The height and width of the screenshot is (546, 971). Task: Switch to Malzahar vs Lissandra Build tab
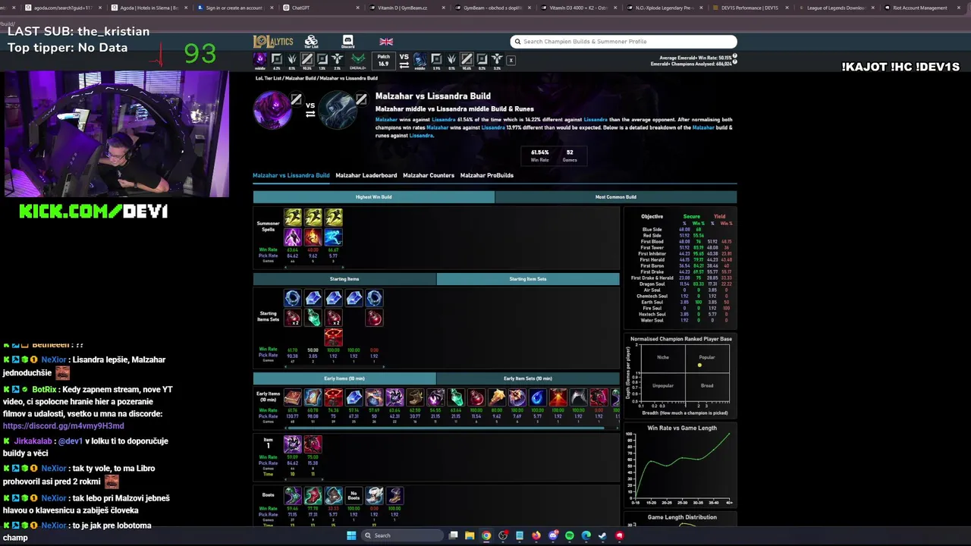click(291, 175)
